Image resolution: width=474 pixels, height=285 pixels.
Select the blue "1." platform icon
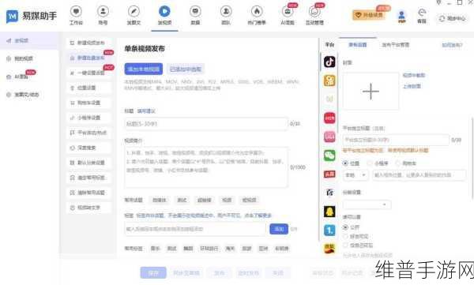coord(329,231)
